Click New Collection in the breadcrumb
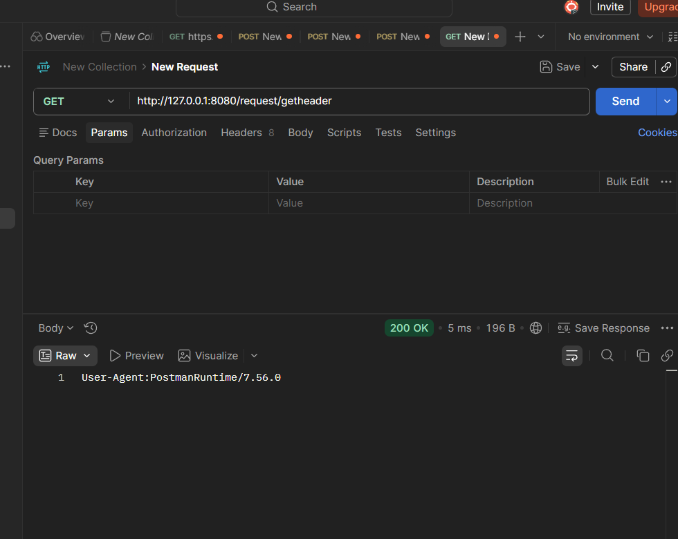The width and height of the screenshot is (678, 539). point(100,67)
